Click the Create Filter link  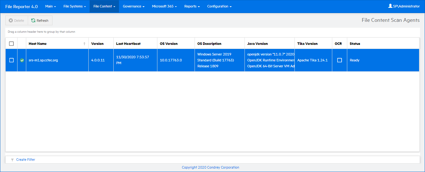(x=26, y=160)
